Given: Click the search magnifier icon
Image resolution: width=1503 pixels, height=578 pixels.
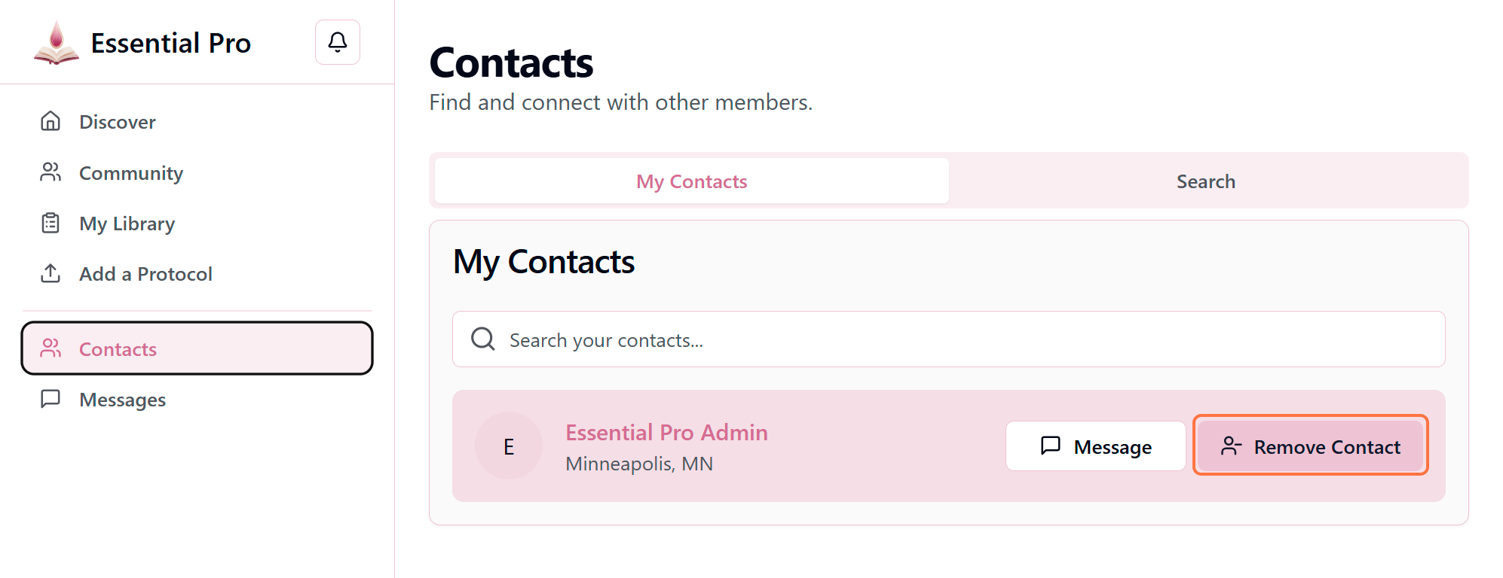Looking at the screenshot, I should click(483, 339).
